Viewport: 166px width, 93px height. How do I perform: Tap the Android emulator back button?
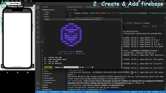[x=7, y=73]
